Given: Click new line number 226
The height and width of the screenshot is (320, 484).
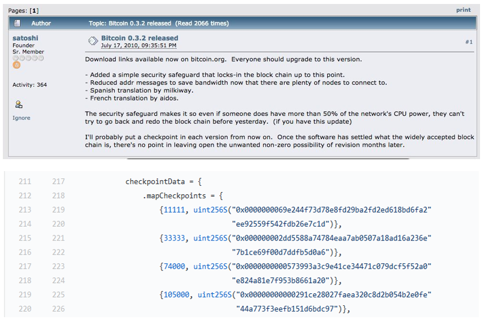Looking at the screenshot, I should [59, 309].
